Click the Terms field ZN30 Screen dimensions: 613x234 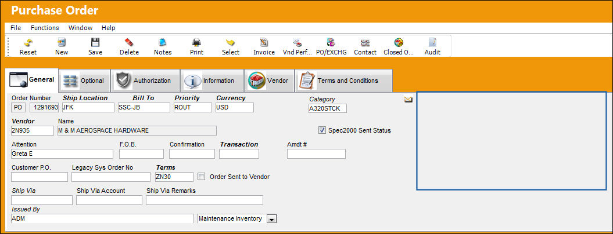click(174, 177)
